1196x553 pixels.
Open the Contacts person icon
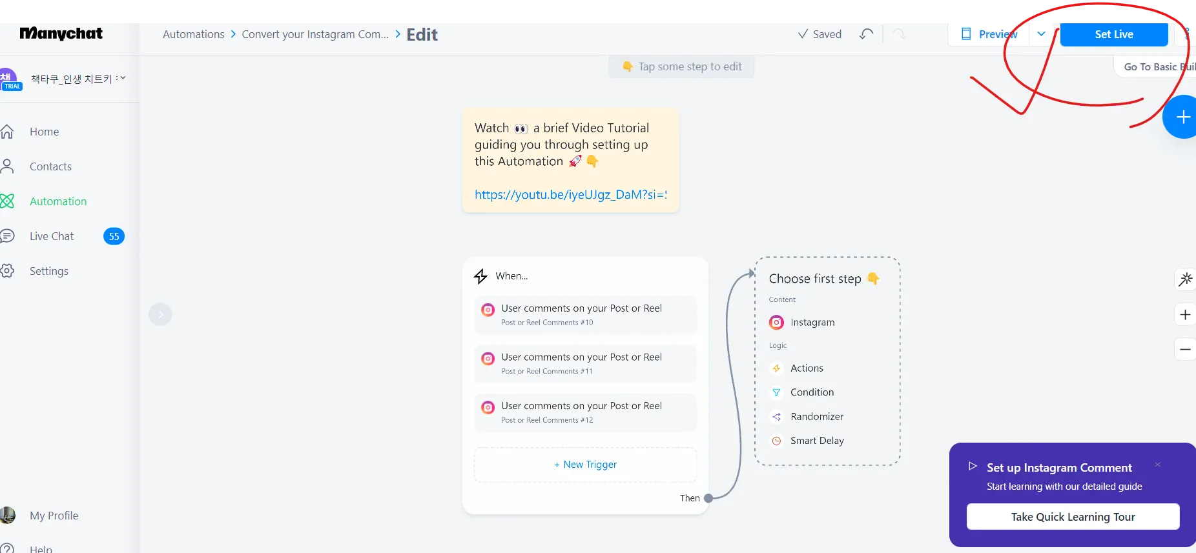tap(7, 166)
